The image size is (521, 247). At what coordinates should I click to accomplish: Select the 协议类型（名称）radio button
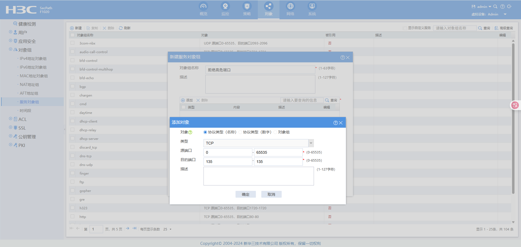[x=205, y=132]
